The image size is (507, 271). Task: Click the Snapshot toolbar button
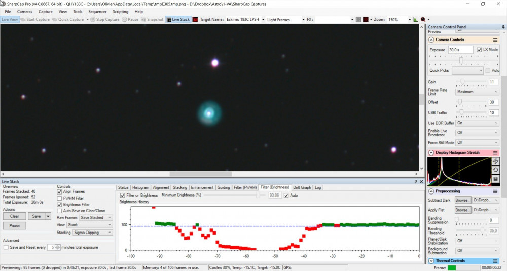point(152,19)
